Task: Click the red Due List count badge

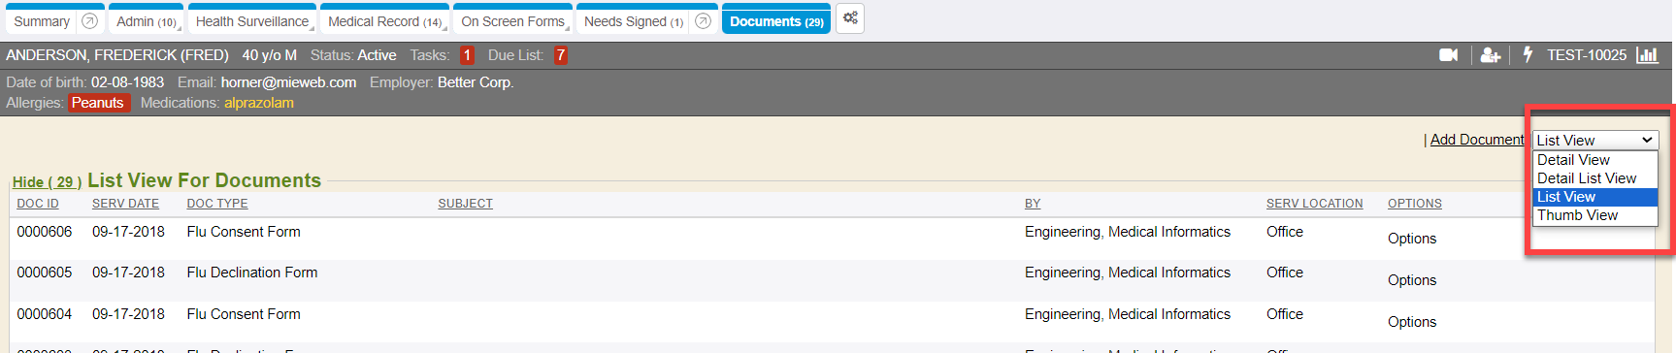Action: coord(560,55)
